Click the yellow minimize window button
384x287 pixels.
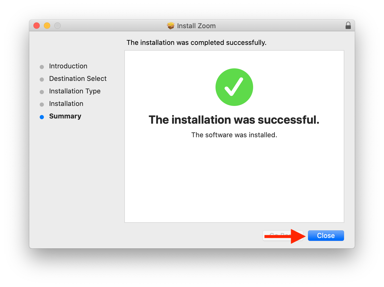47,26
